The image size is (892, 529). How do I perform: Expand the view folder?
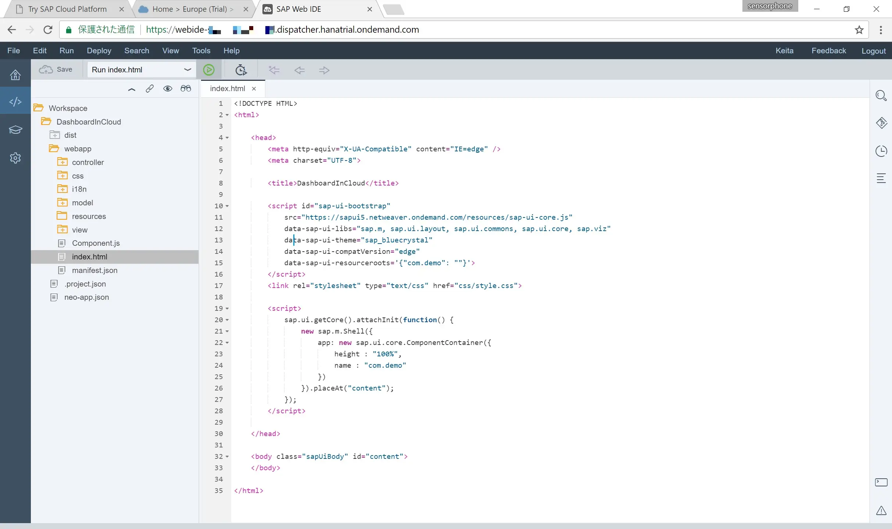[x=62, y=230]
